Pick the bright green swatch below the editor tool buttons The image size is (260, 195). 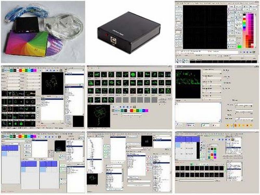240,47
